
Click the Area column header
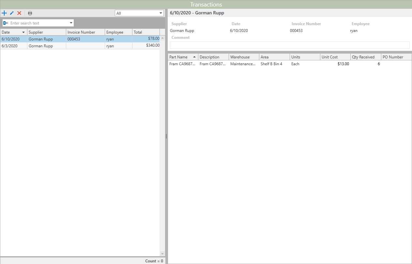click(274, 57)
